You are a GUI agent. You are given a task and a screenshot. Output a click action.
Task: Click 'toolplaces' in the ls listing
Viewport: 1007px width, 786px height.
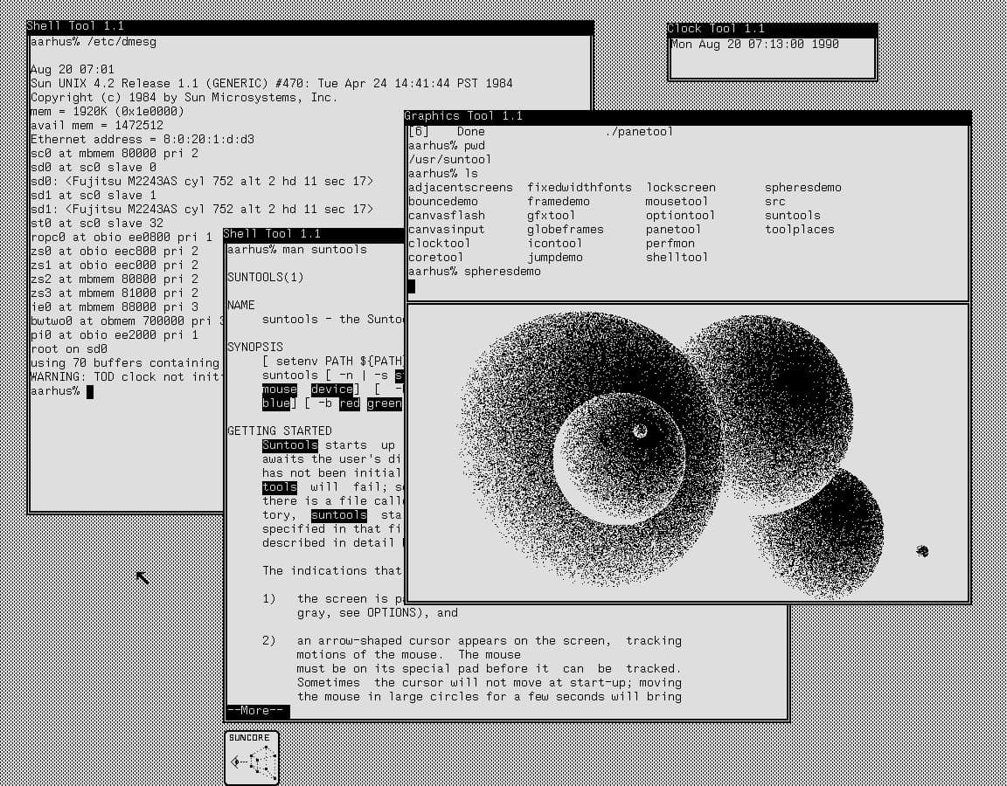click(800, 230)
